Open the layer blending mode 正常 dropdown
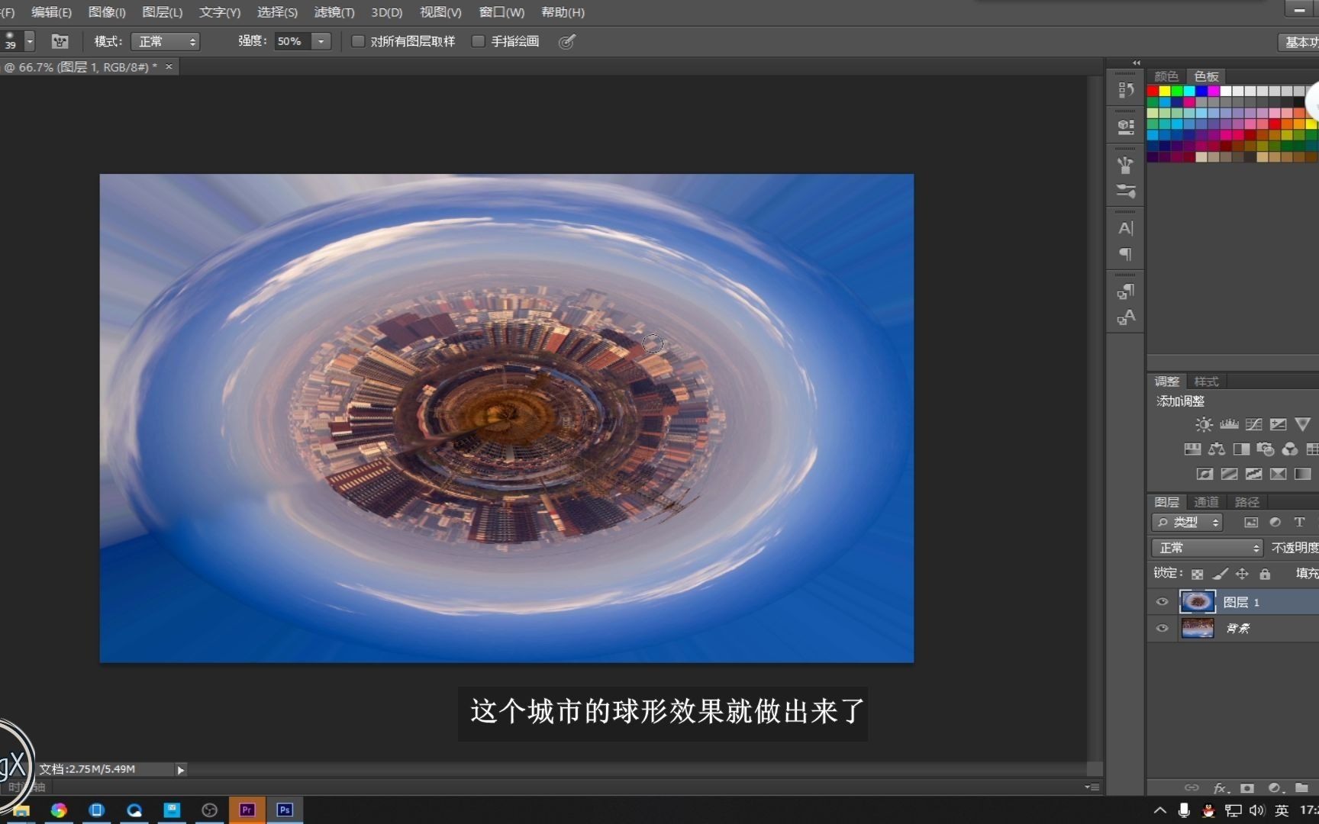1319x824 pixels. [x=1206, y=547]
